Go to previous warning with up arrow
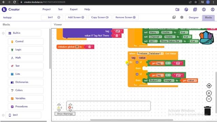 pos(59,104)
